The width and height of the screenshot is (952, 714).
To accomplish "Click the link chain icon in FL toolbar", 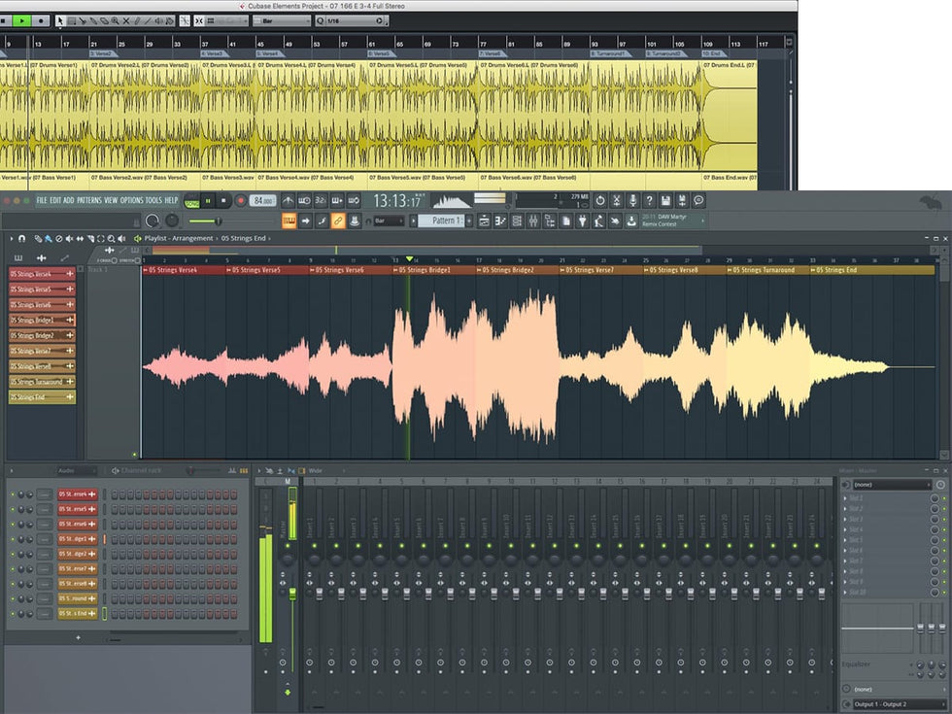I will pyautogui.click(x=338, y=221).
